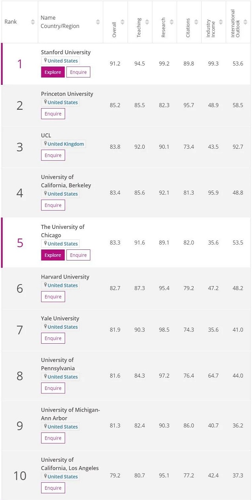The image size is (252, 500).
Task: Click the location pin beside Stanford's United States tag
Action: click(x=44, y=60)
